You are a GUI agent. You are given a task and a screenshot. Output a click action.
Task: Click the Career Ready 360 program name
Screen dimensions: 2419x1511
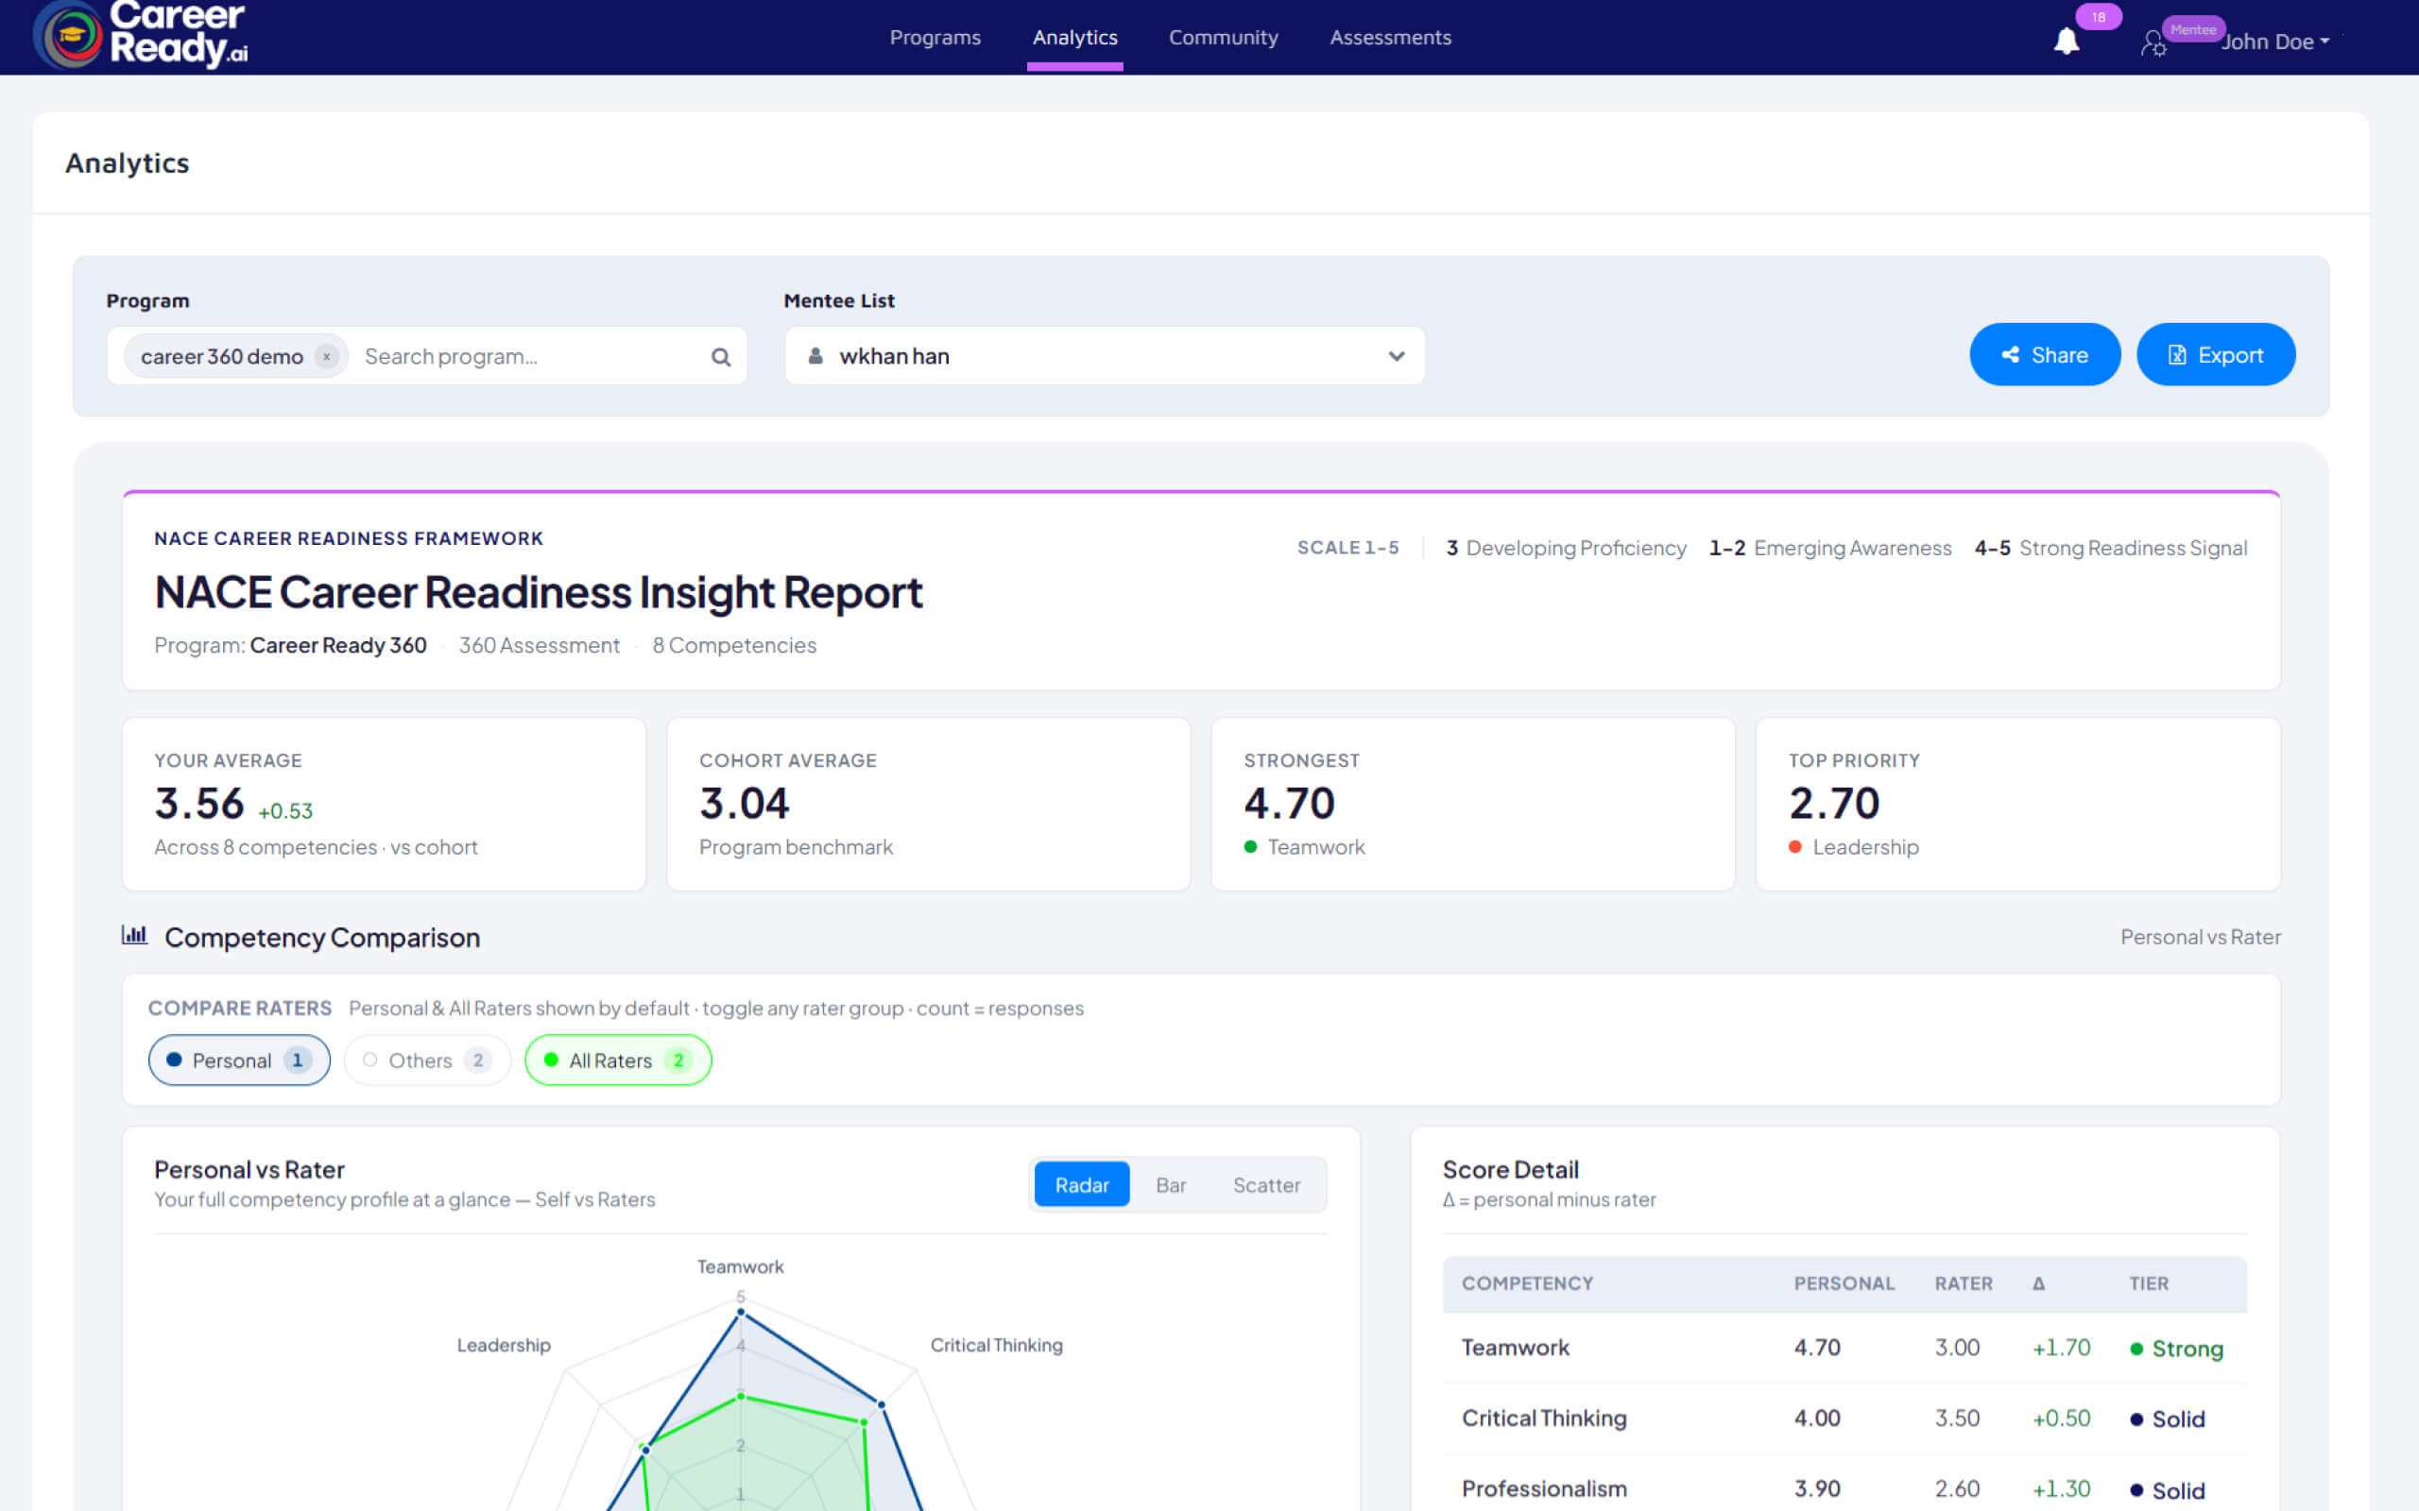pyautogui.click(x=338, y=645)
